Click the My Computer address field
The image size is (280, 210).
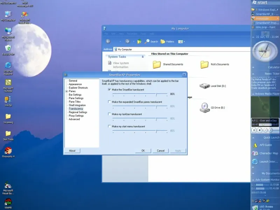click(x=182, y=49)
